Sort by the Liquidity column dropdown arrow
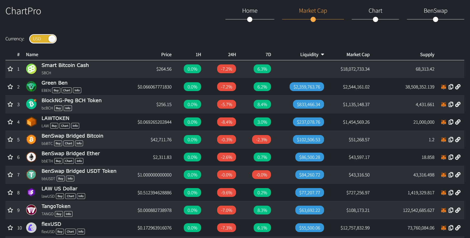470x238 pixels. pyautogui.click(x=322, y=55)
